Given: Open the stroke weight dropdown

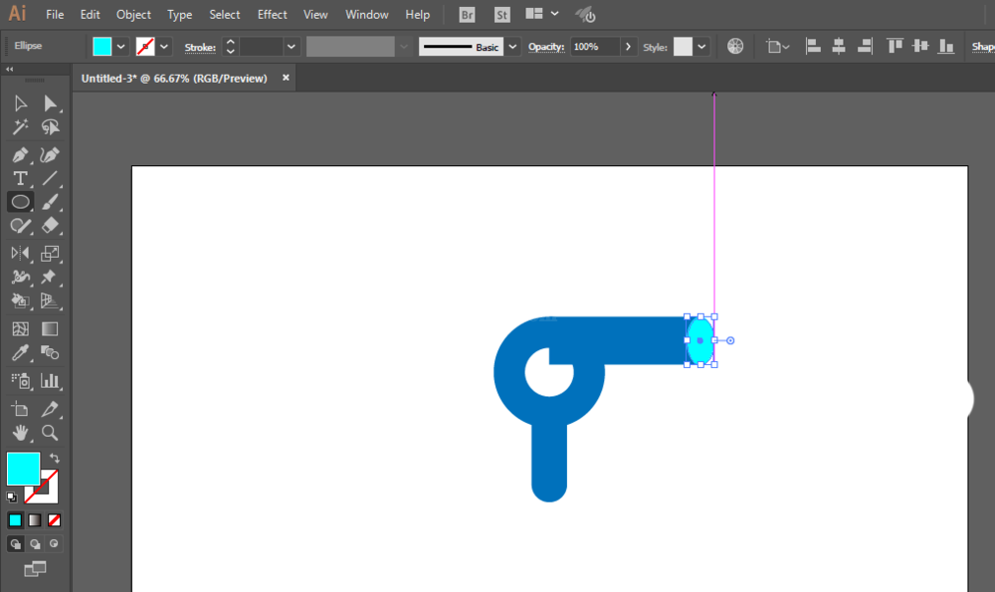Looking at the screenshot, I should tap(291, 47).
